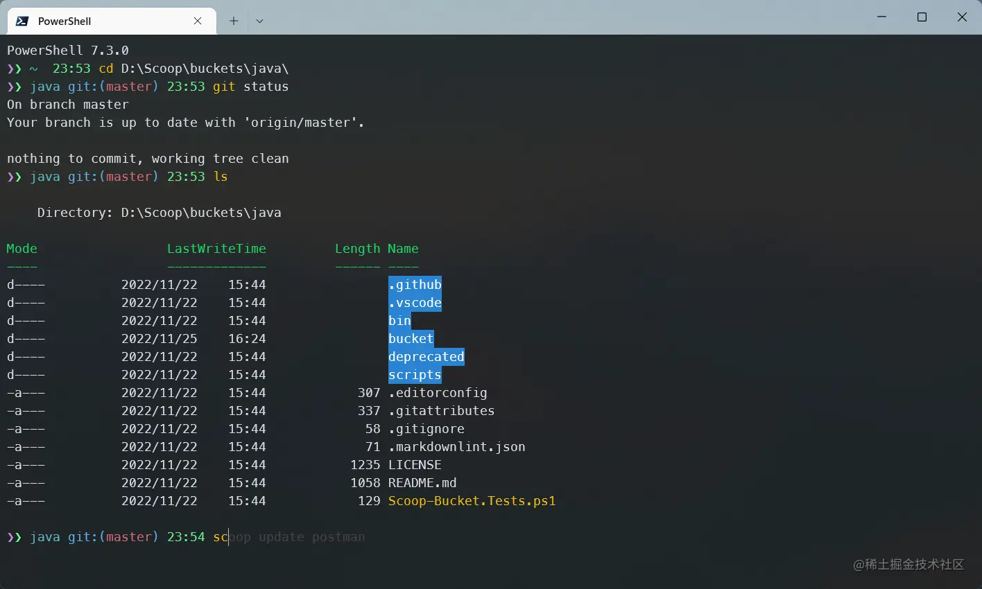Click the 16:24 time in bucket row
This screenshot has width=982, height=589.
[247, 339]
